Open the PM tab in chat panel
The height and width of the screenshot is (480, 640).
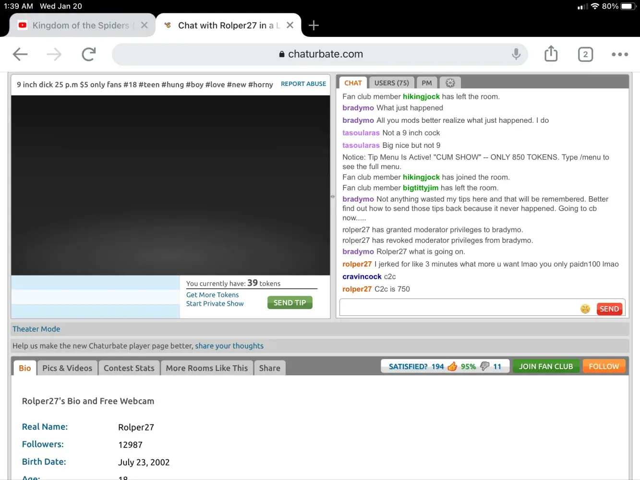[426, 83]
